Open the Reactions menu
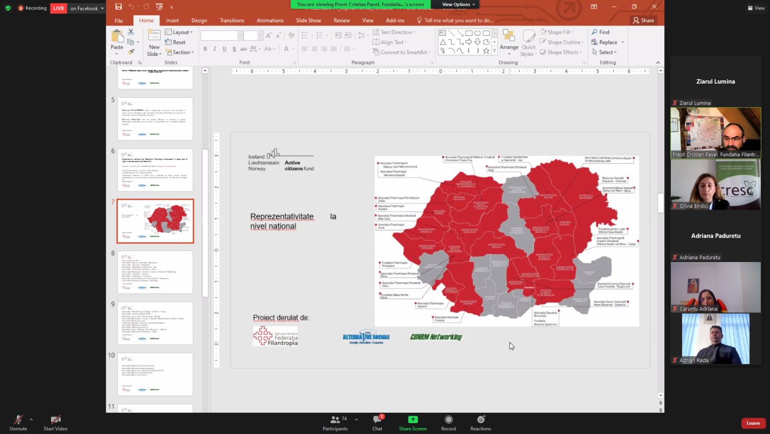 tap(480, 420)
